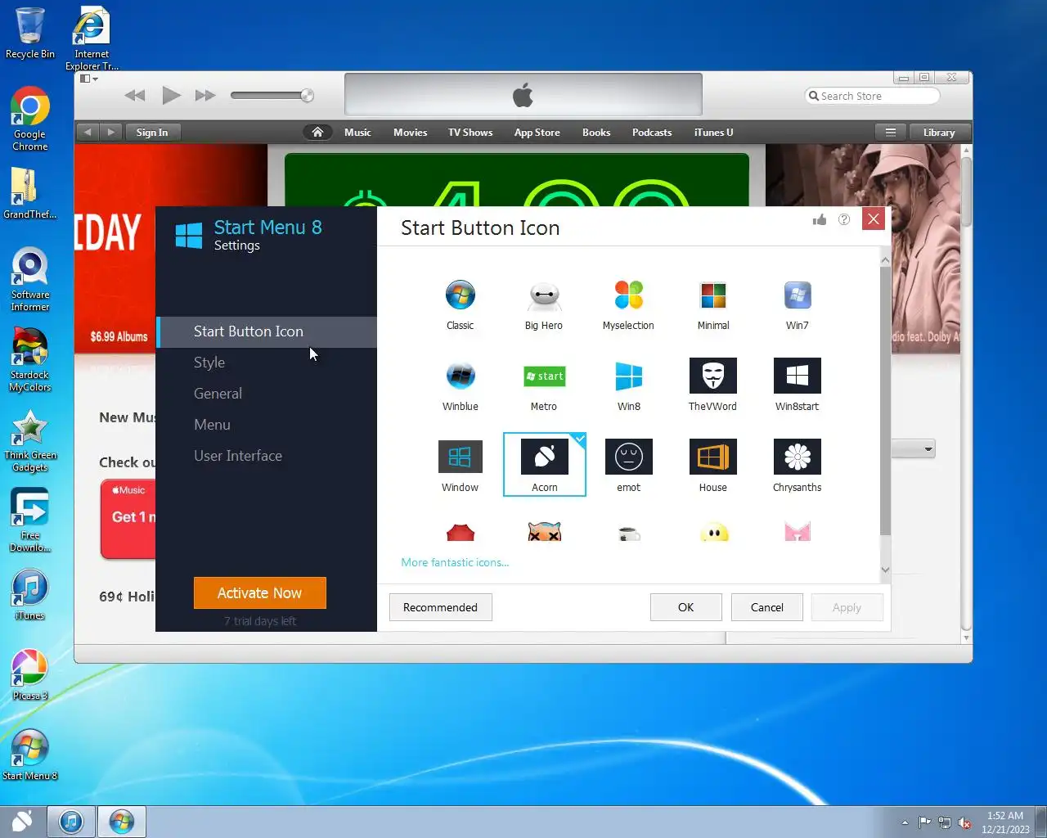Open the iTunes U tab
Screen dimensions: 1047x838
713,133
